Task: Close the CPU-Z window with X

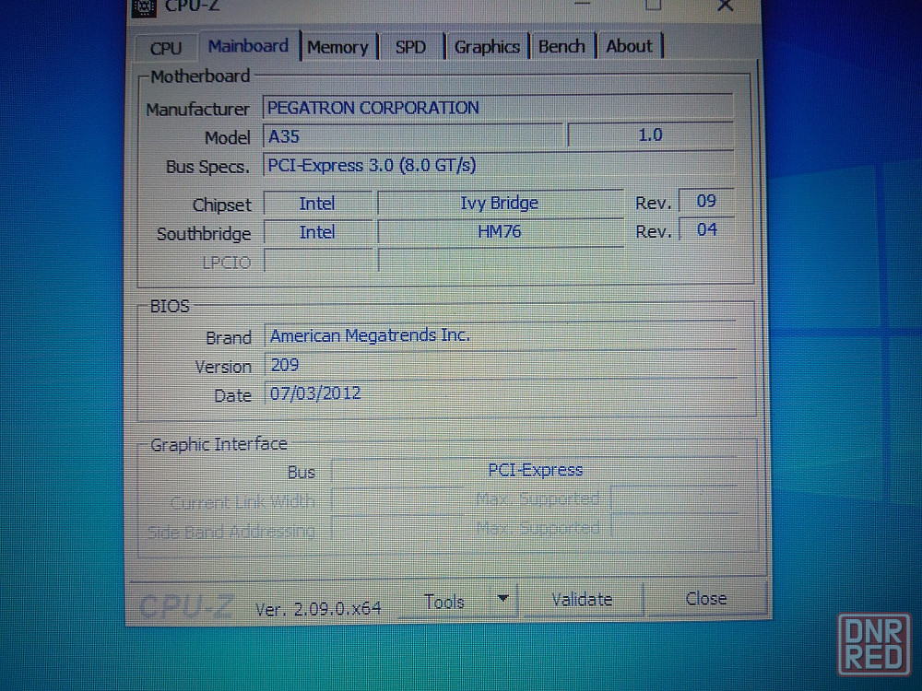Action: pyautogui.click(x=725, y=6)
